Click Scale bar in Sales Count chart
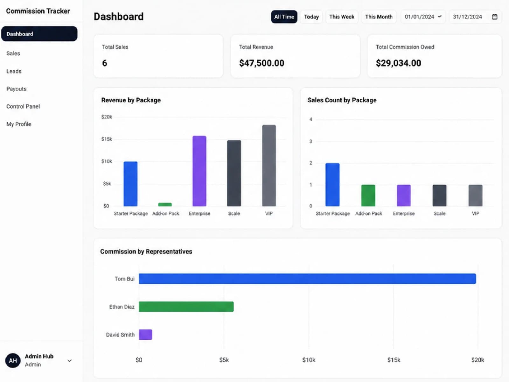509x382 pixels. tap(440, 195)
